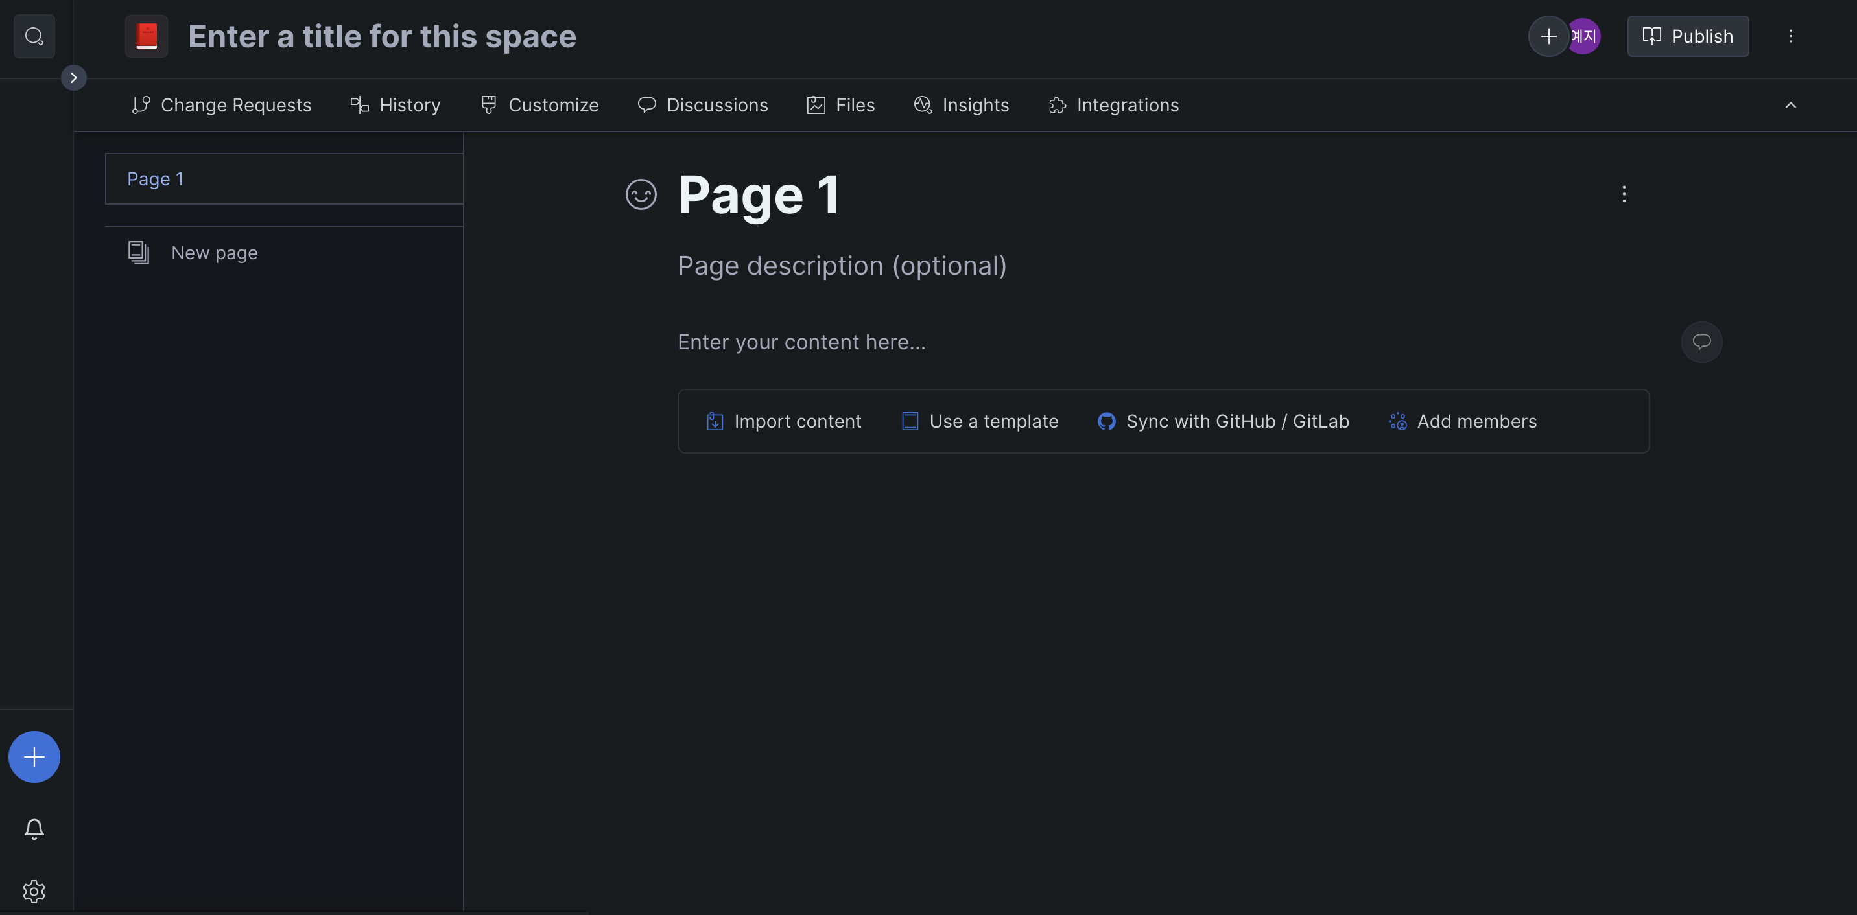
Task: Click the purple user avatar
Action: [x=1587, y=36]
